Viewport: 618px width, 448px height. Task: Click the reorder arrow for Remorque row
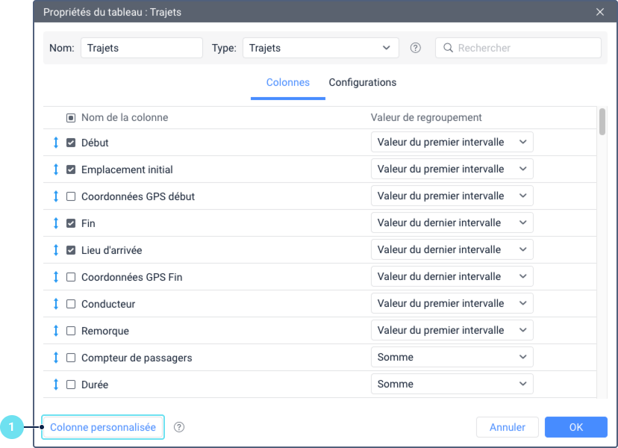pos(55,331)
